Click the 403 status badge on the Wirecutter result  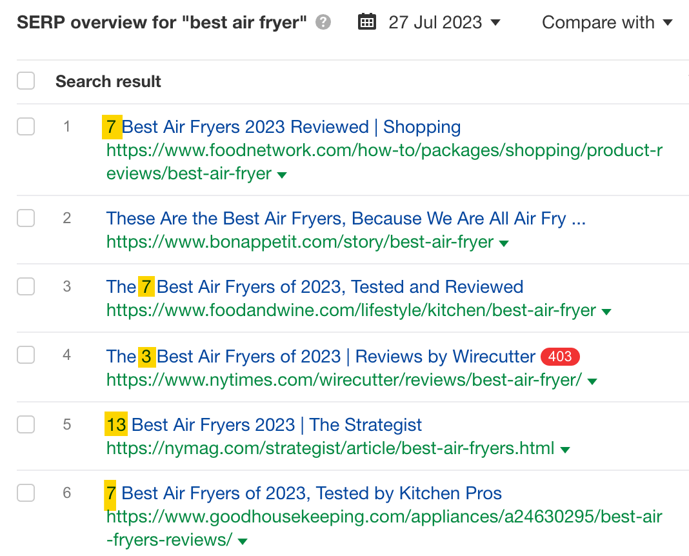(x=560, y=356)
